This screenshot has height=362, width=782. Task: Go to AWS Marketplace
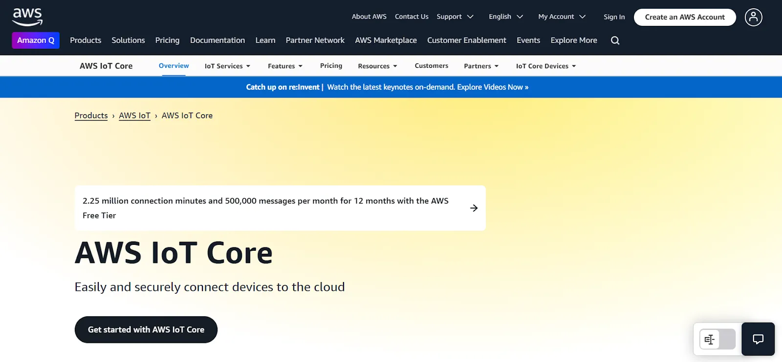point(386,40)
